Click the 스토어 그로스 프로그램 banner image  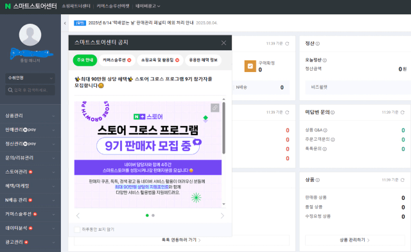click(x=148, y=155)
